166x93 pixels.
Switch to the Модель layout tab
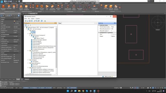point(27,79)
